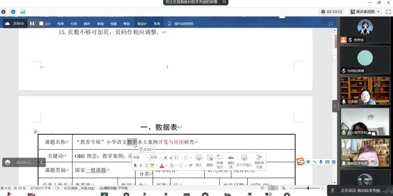393x196 pixels.
Task: Pause the recording in the 录制中 bar
Action: (x=32, y=23)
